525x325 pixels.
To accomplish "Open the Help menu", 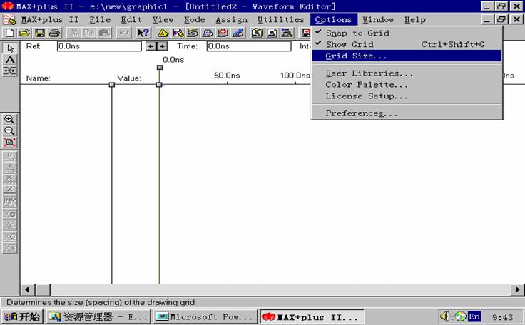I will pos(415,20).
